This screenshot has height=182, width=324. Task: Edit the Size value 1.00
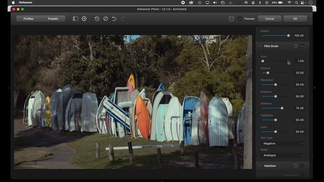click(301, 61)
